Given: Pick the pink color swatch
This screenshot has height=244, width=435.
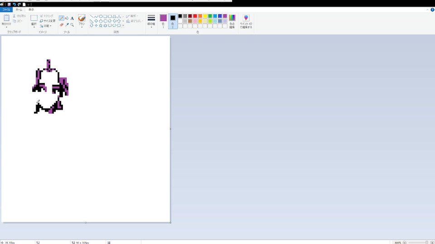Looking at the screenshot, I should pyautogui.click(x=195, y=21).
